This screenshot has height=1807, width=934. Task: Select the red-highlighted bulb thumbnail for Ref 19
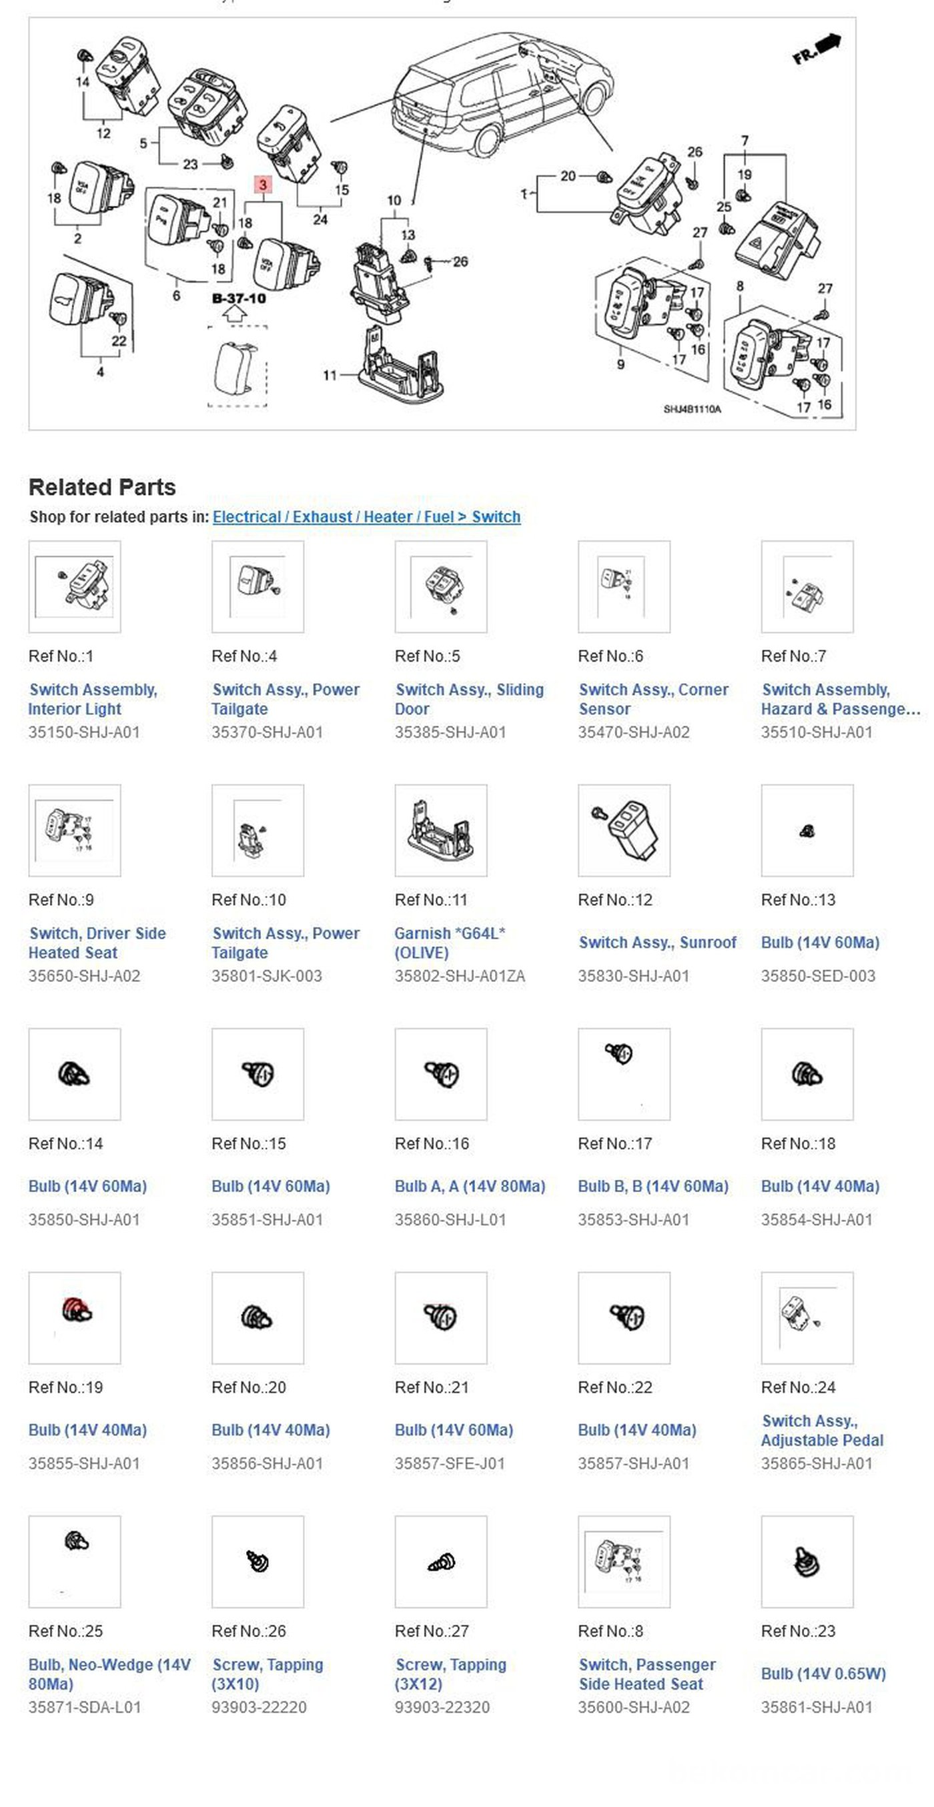[74, 1317]
